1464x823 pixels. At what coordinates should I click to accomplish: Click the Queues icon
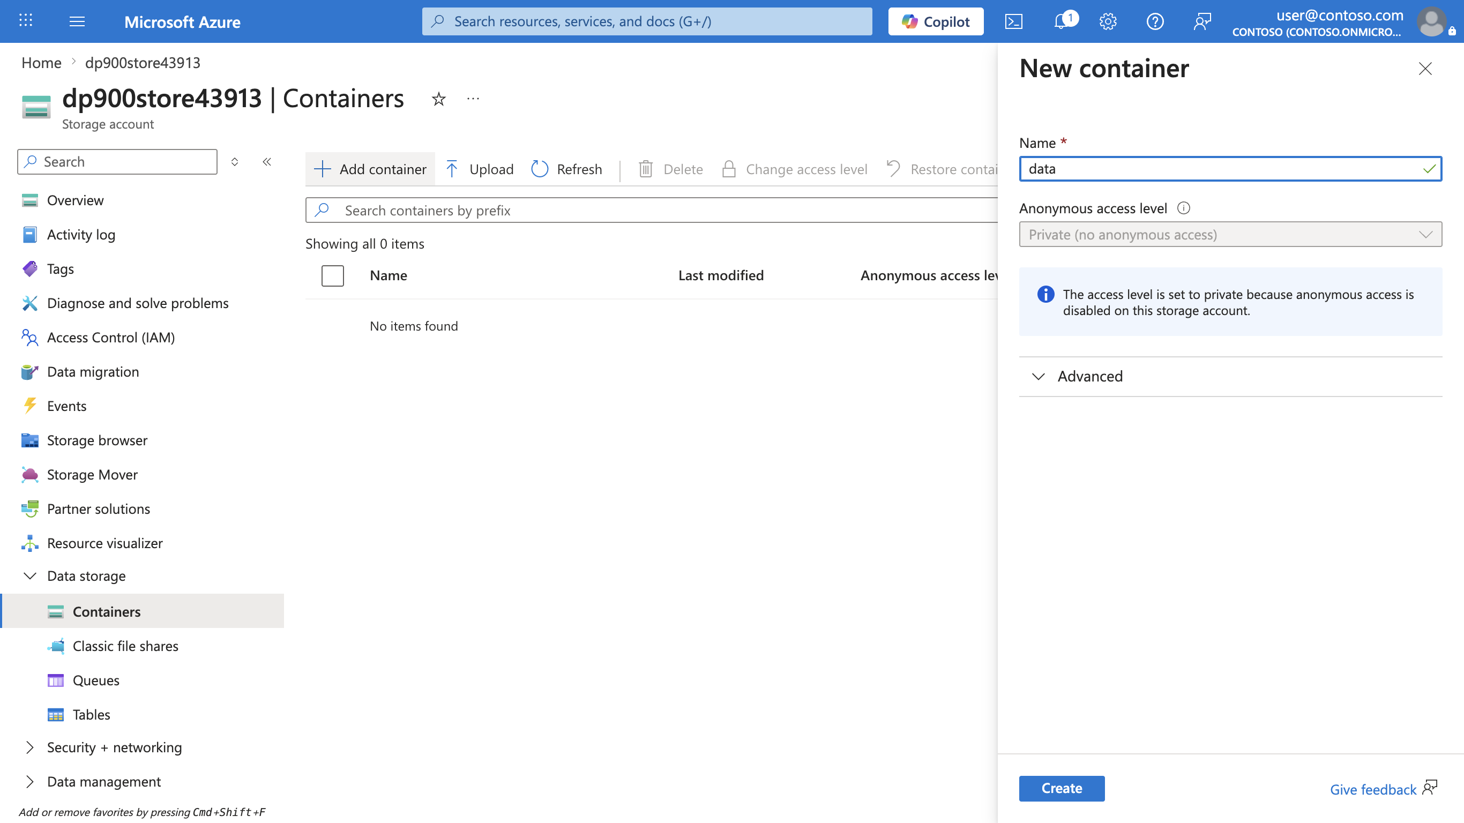click(x=56, y=680)
